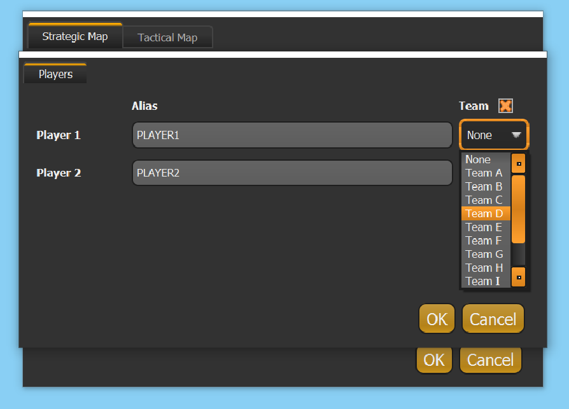Select Team H in the team list
This screenshot has width=569, height=409.
point(484,267)
